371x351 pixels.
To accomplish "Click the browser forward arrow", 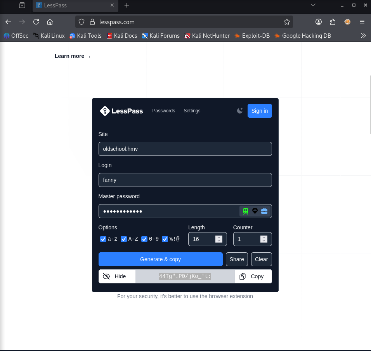I will click(x=22, y=22).
